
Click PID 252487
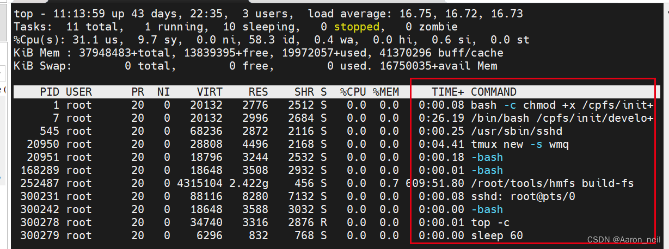point(40,183)
